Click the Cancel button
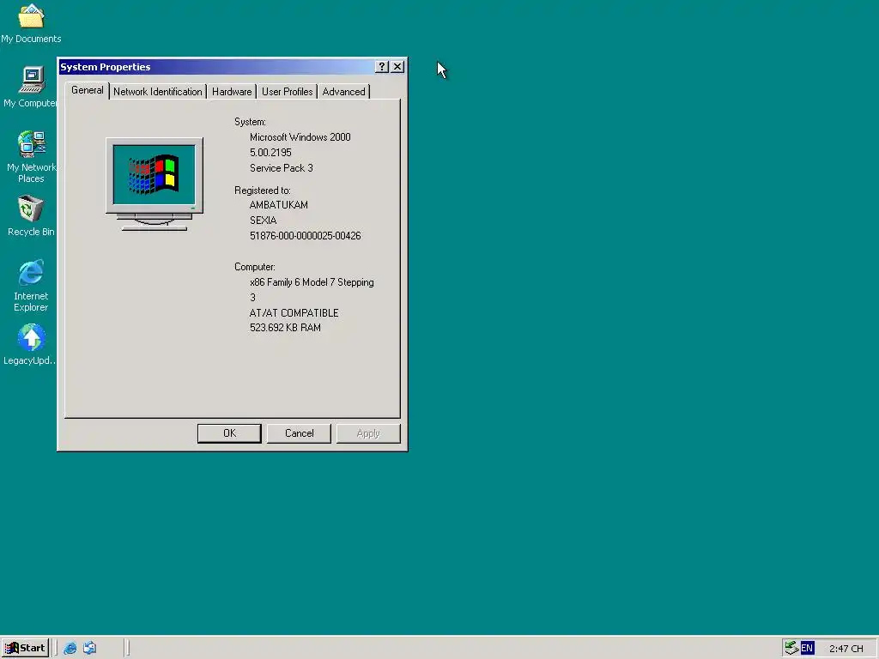Screen dimensions: 879x659 coord(299,433)
